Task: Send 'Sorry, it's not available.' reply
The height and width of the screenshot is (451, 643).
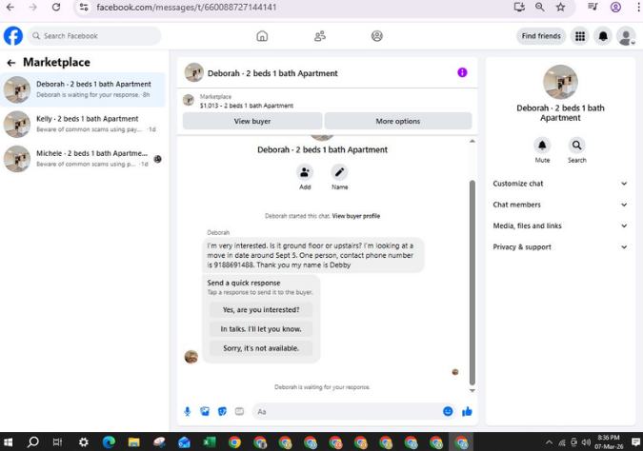Action: point(261,348)
